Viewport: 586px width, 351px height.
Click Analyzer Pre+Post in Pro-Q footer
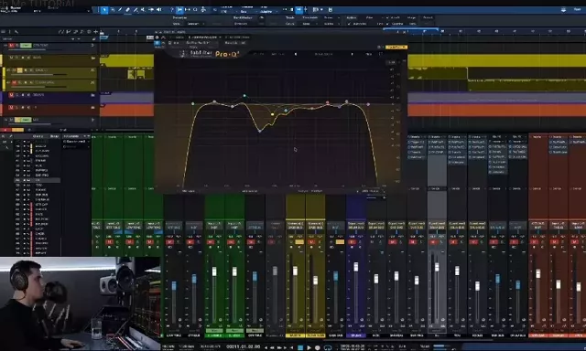[x=310, y=191]
